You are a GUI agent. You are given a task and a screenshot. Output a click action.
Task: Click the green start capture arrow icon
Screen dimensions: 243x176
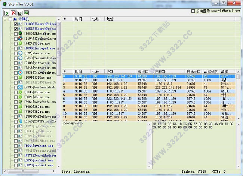pyautogui.click(x=7, y=13)
